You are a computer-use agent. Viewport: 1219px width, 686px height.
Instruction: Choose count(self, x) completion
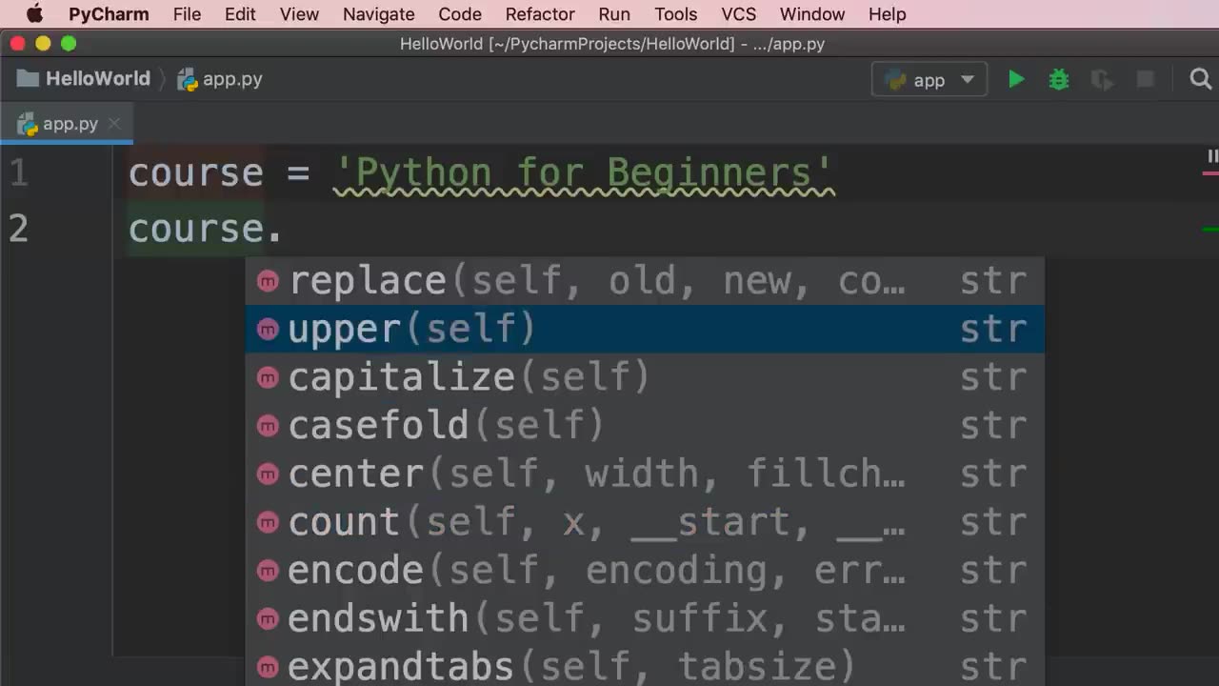[x=645, y=523]
